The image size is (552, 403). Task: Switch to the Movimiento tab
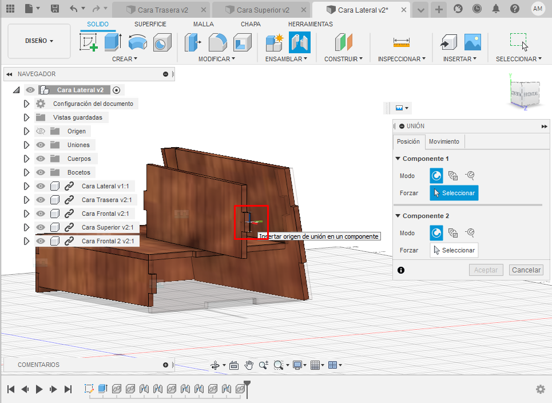pos(444,141)
